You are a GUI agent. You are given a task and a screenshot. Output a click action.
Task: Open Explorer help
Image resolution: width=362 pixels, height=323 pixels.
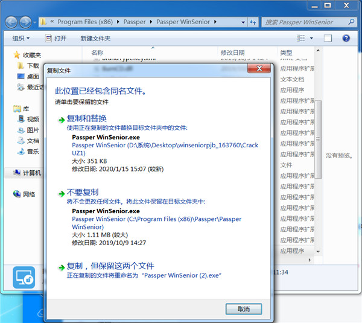coord(346,38)
